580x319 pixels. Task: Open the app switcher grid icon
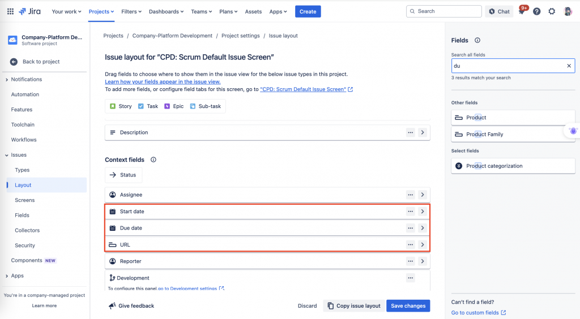(x=10, y=11)
